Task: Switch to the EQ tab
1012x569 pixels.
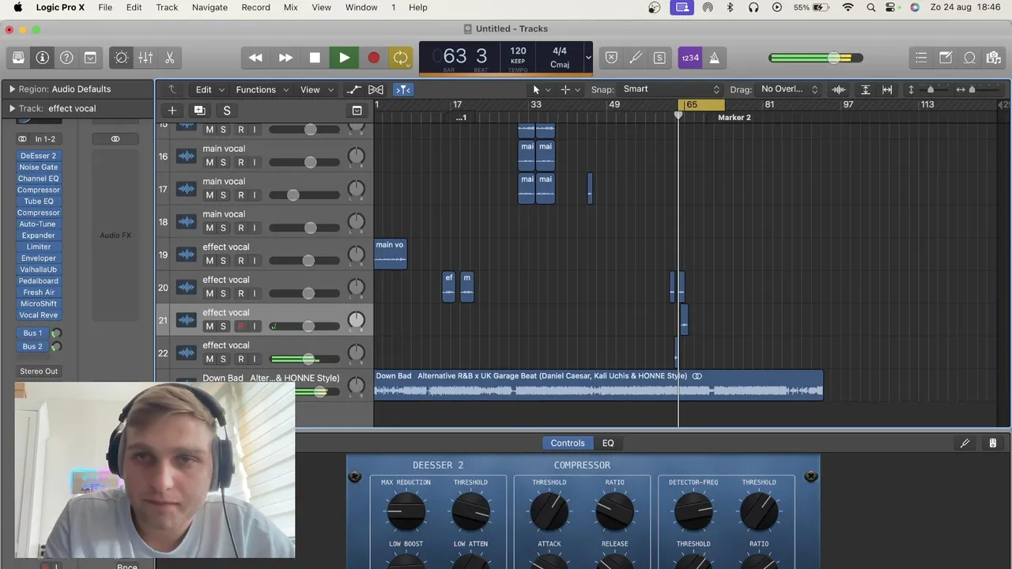Action: (608, 443)
